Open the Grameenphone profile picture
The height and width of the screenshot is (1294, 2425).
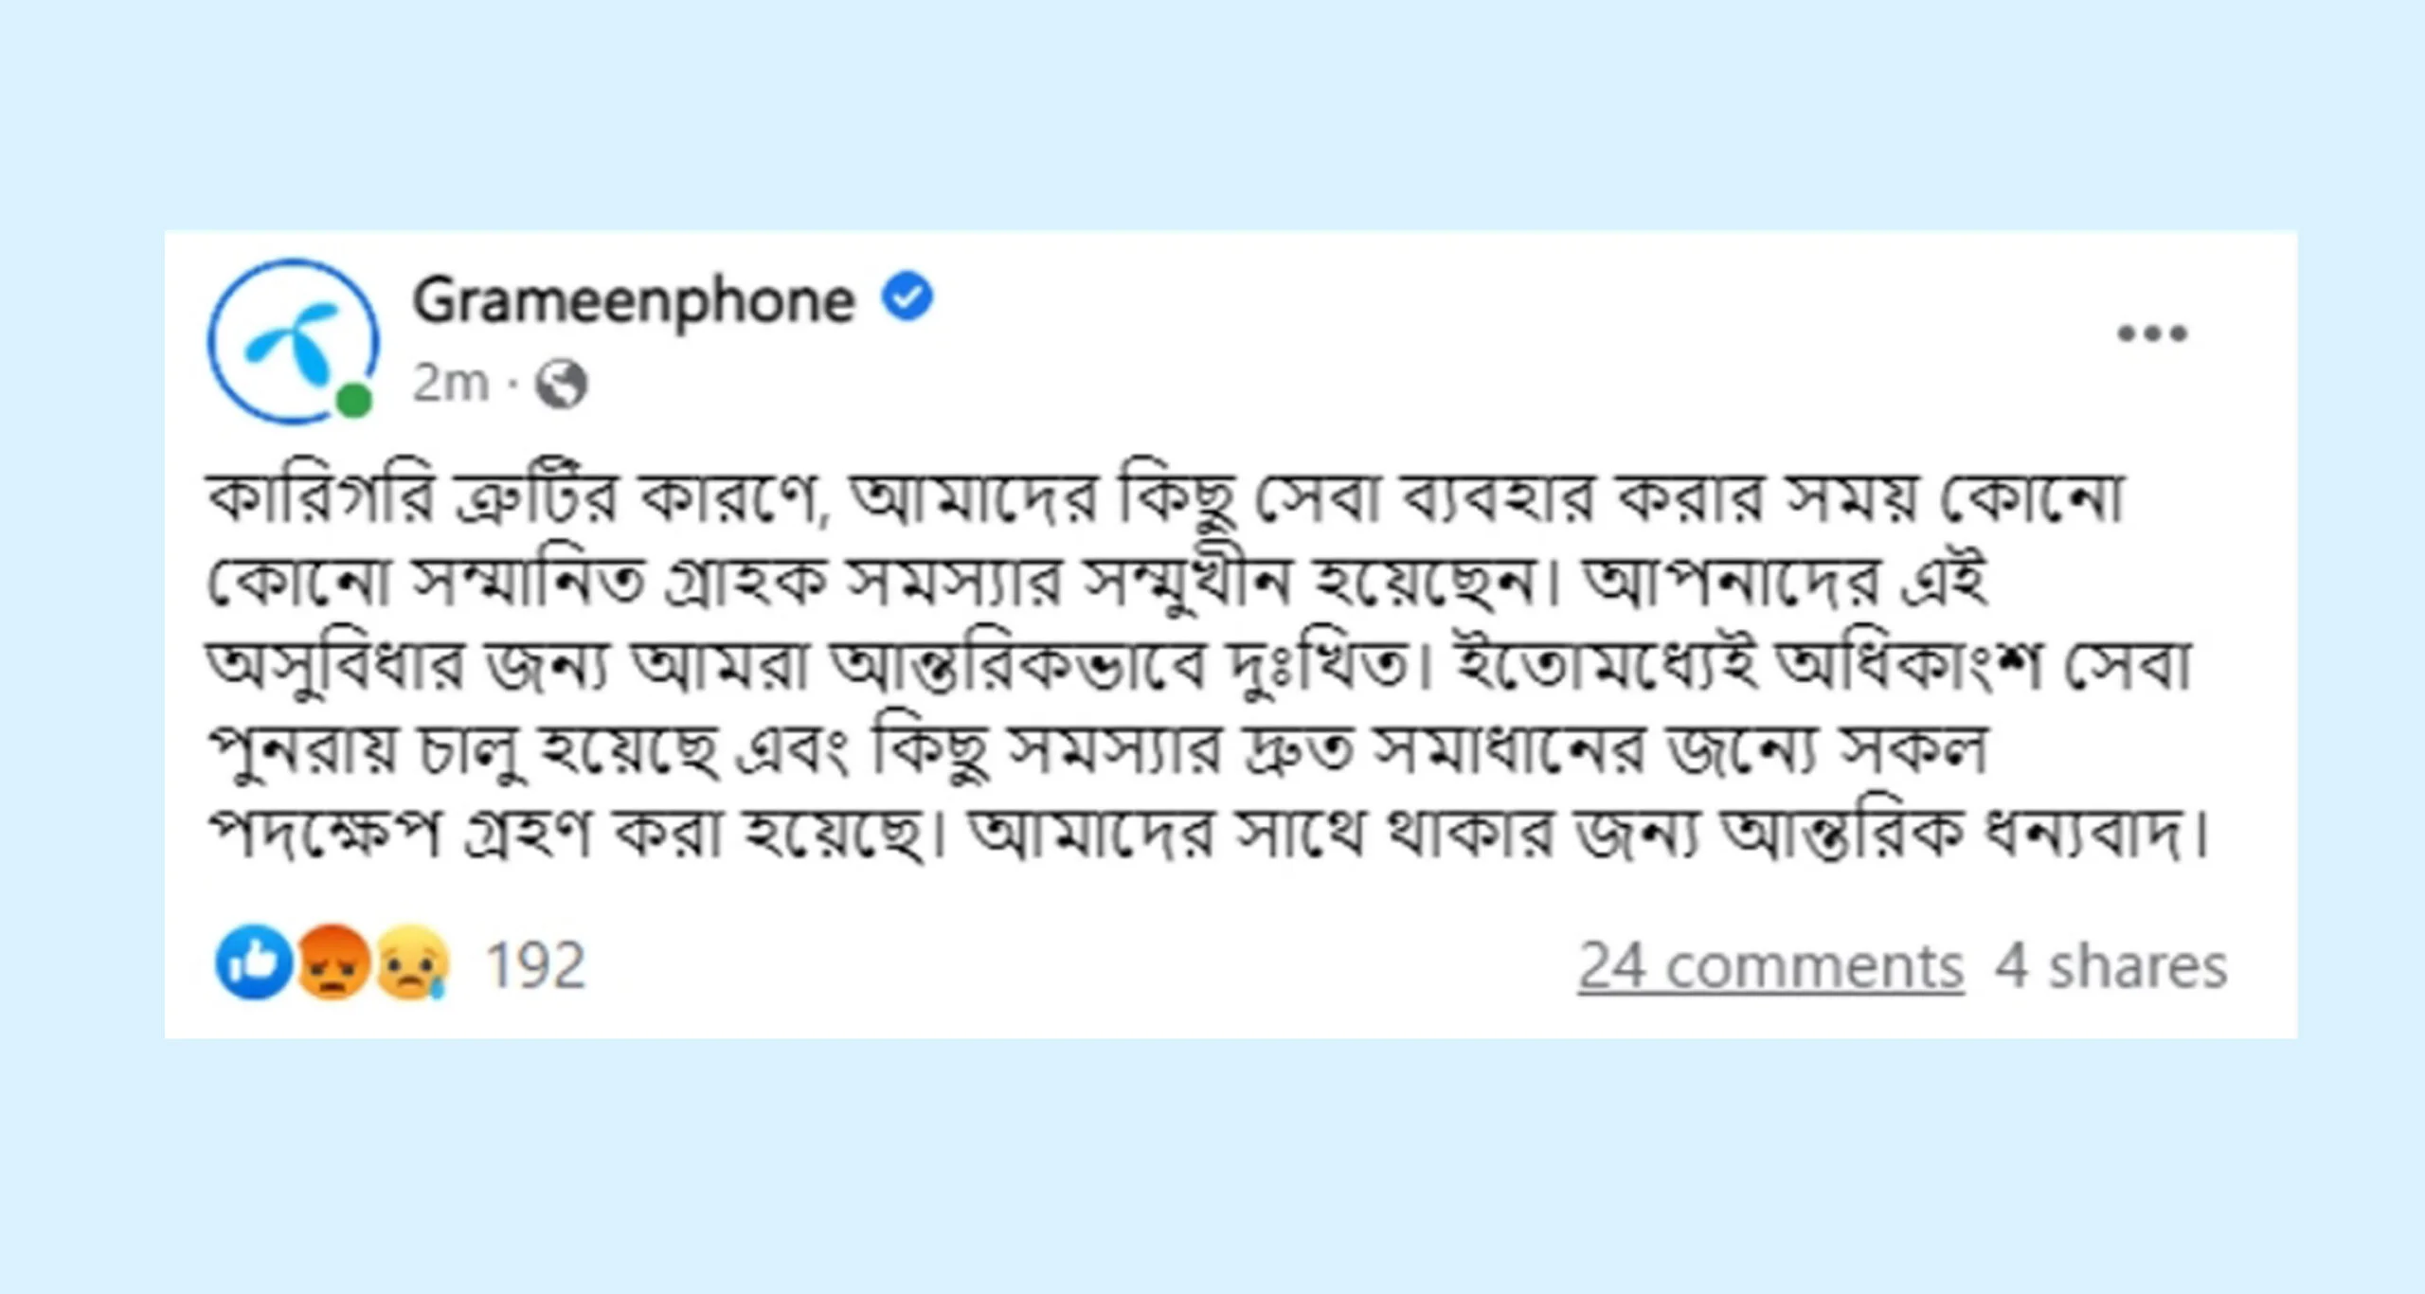click(x=294, y=341)
